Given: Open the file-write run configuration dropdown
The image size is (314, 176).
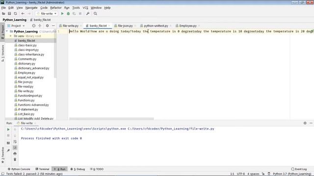Looking at the screenshot, I should tap(47, 14).
